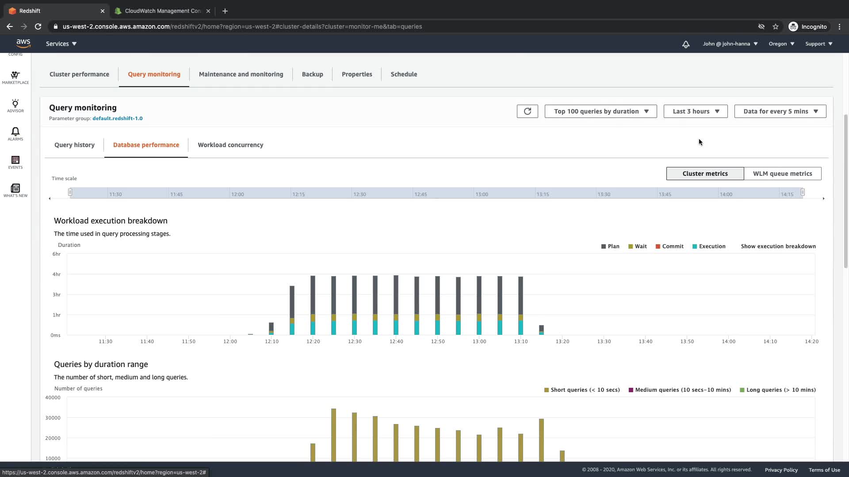The height and width of the screenshot is (477, 849).
Task: Switch to the Workload concurrency tab
Action: (230, 145)
